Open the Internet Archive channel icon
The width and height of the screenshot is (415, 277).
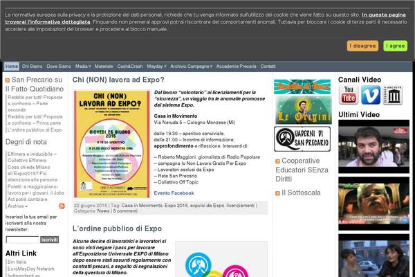392,95
